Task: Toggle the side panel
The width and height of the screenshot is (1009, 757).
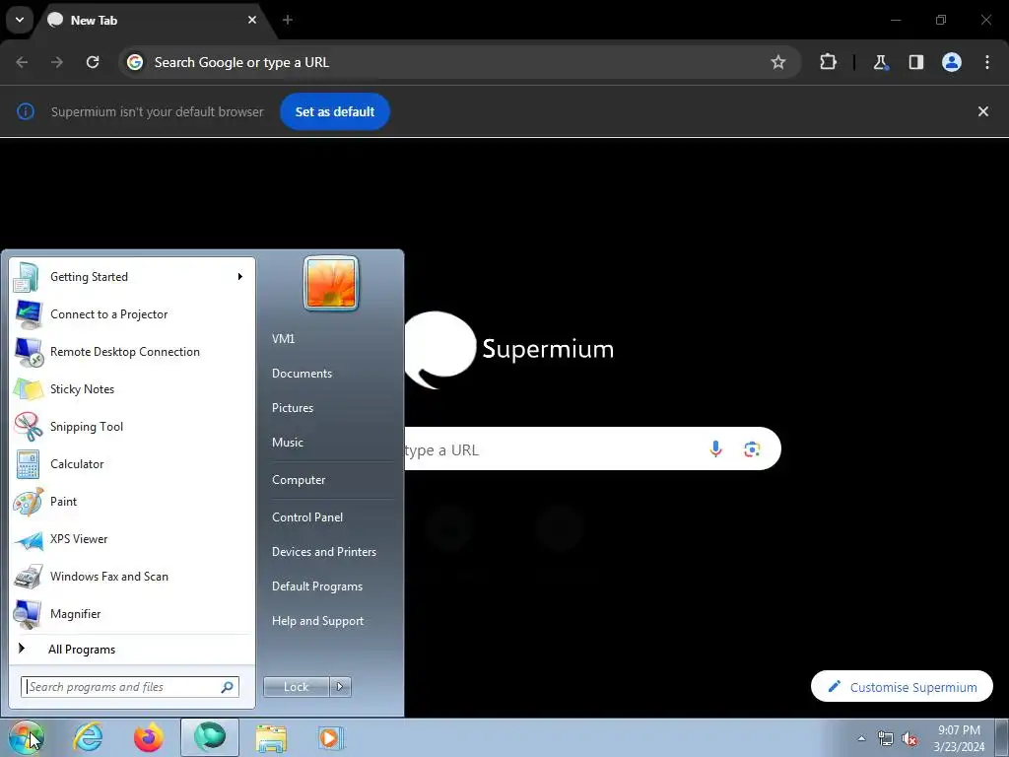Action: point(916,62)
